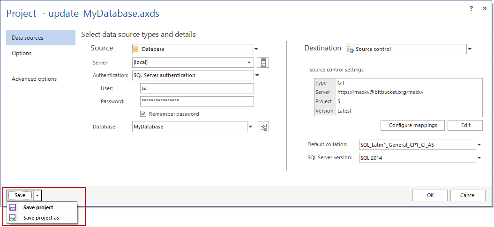
Task: Click the Configure mappings button
Action: 413,125
